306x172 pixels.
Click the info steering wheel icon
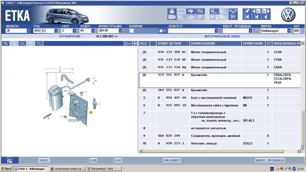click(x=191, y=17)
